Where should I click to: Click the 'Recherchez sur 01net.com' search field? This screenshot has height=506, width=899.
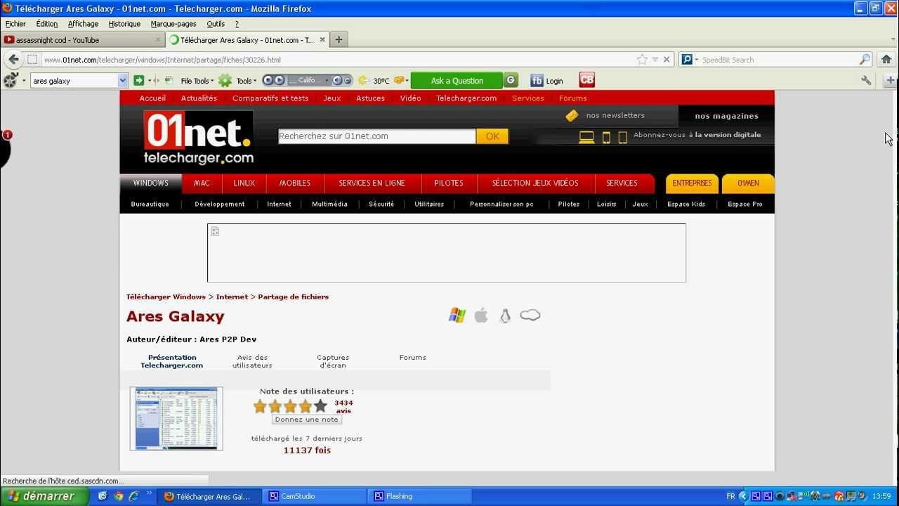[x=376, y=136]
